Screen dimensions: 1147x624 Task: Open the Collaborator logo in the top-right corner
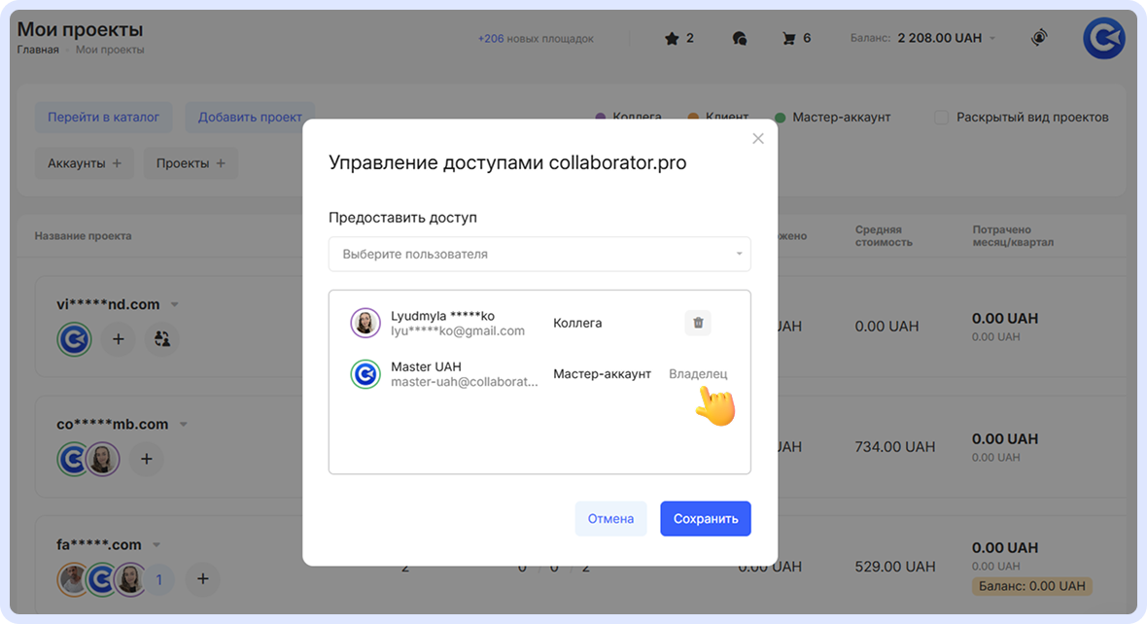tap(1103, 38)
